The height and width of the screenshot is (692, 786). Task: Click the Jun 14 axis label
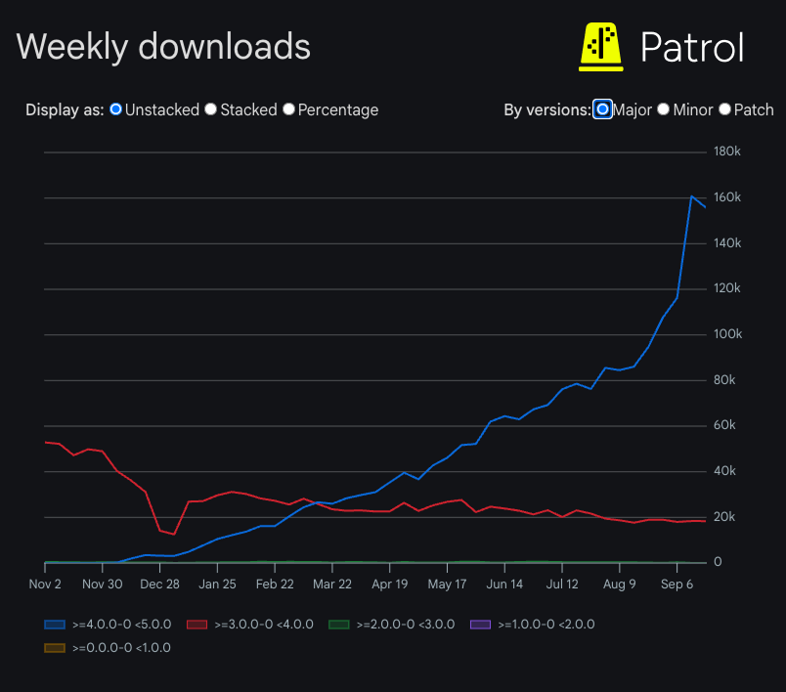coord(504,584)
